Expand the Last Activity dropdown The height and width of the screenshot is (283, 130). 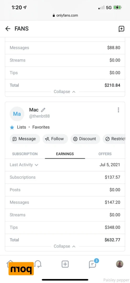pyautogui.click(x=24, y=165)
